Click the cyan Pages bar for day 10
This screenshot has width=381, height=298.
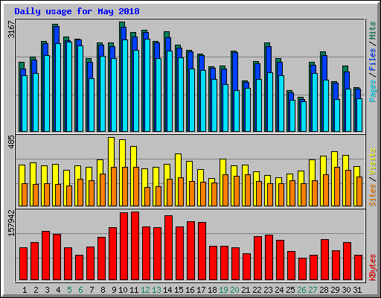pyautogui.click(x=125, y=86)
